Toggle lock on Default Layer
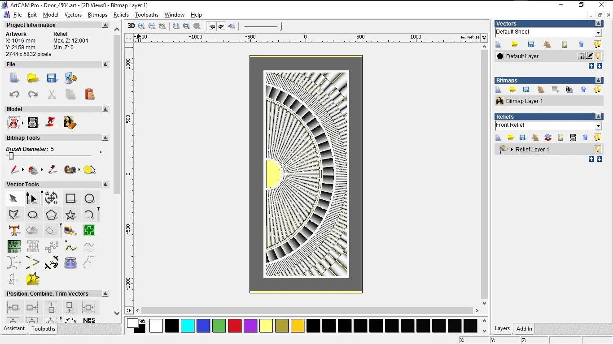The width and height of the screenshot is (613, 344). pyautogui.click(x=582, y=56)
